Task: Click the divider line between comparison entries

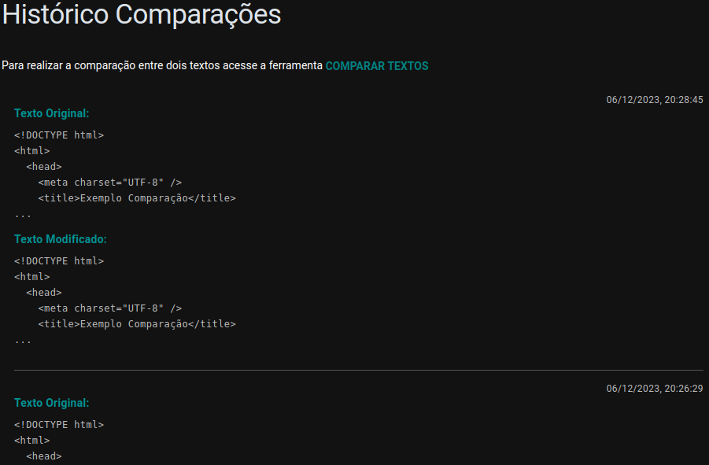Action: coord(354,369)
